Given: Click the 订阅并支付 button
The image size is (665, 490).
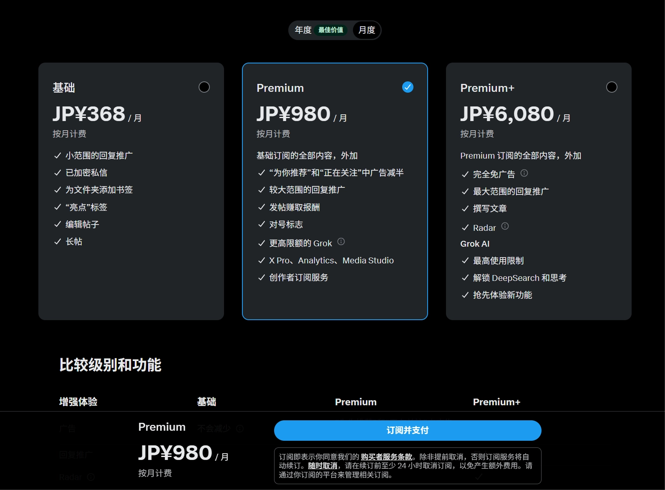Looking at the screenshot, I should pos(408,430).
